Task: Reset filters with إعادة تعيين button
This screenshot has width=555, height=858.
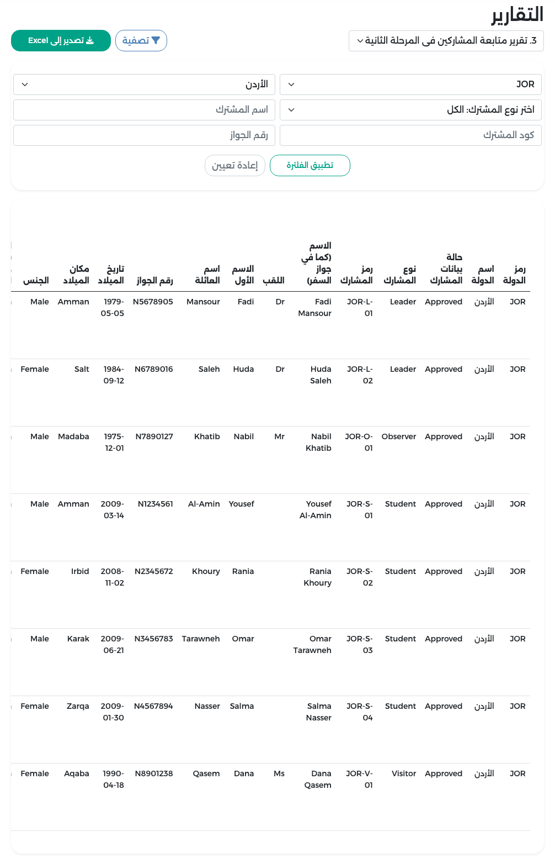Action: (x=235, y=166)
